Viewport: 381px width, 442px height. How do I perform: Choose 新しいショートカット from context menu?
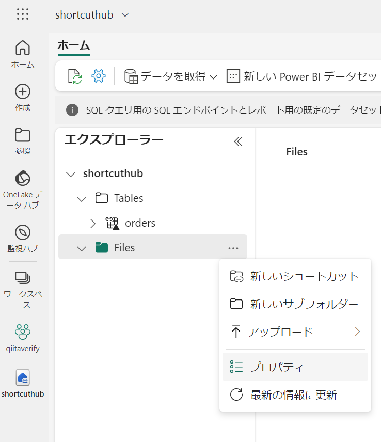[295, 276]
